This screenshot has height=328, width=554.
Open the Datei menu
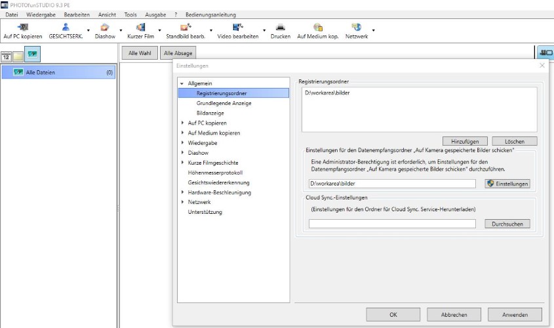(12, 14)
